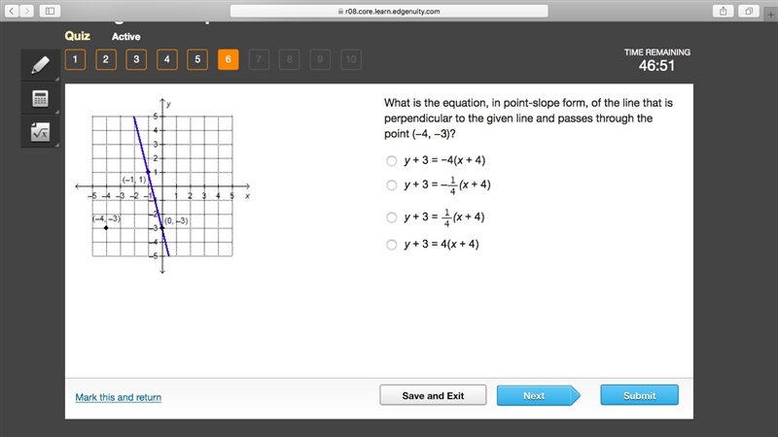778x437 pixels.
Task: Click Save and Exit
Action: 433,395
